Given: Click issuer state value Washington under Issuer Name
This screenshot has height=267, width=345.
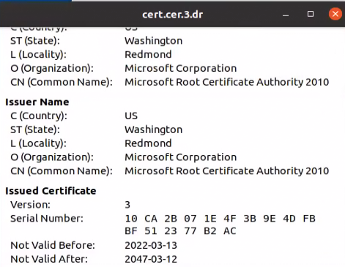Looking at the screenshot, I should tap(154, 129).
